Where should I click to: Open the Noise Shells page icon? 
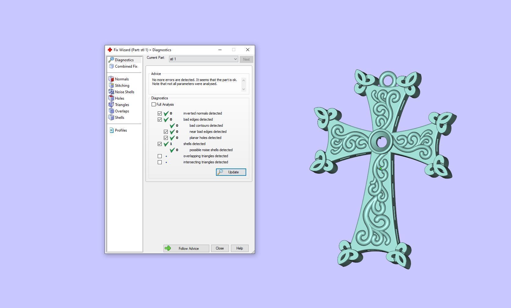(111, 92)
